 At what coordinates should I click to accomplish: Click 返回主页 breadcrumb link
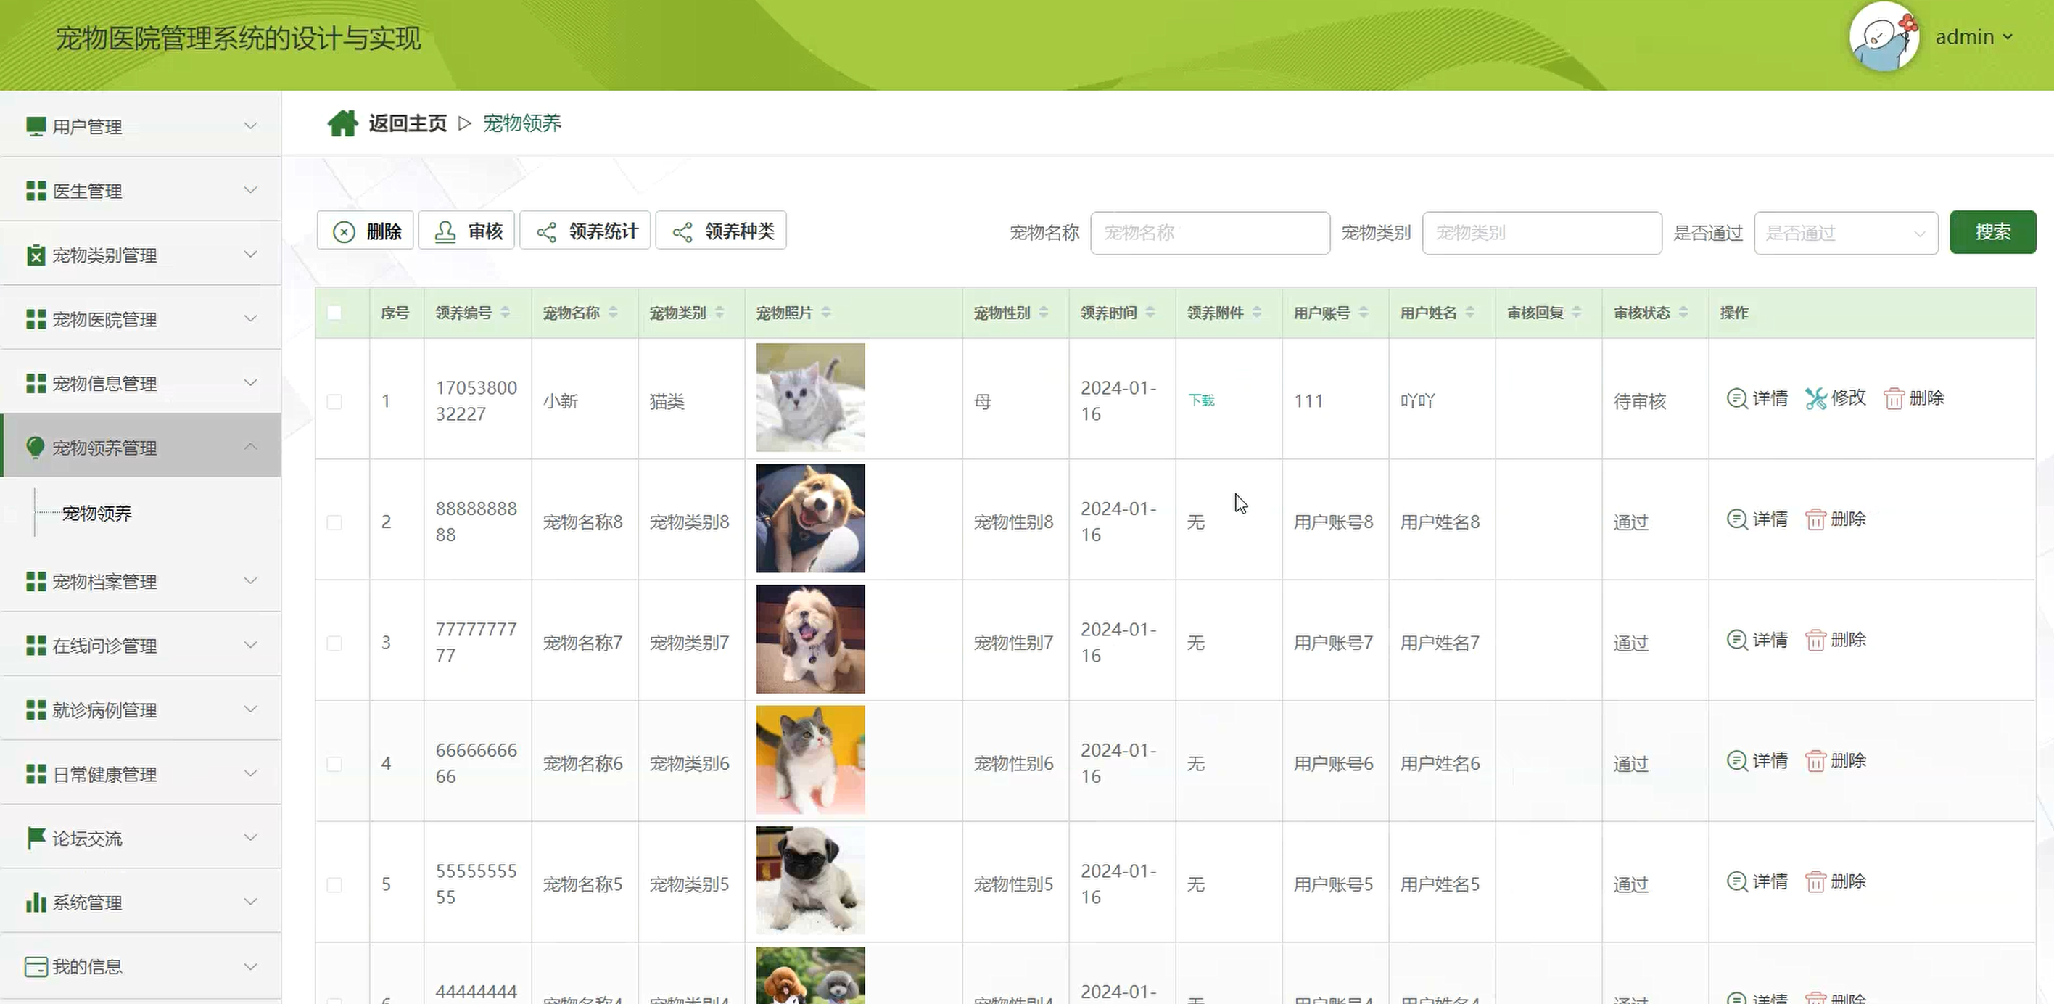click(408, 123)
